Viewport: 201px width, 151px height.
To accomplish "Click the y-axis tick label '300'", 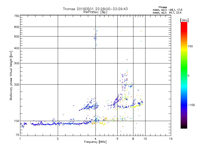I will 17,63.
